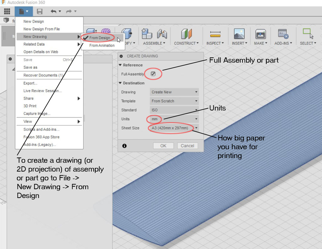
Task: Select Live Review Session...
Action: coord(49,91)
